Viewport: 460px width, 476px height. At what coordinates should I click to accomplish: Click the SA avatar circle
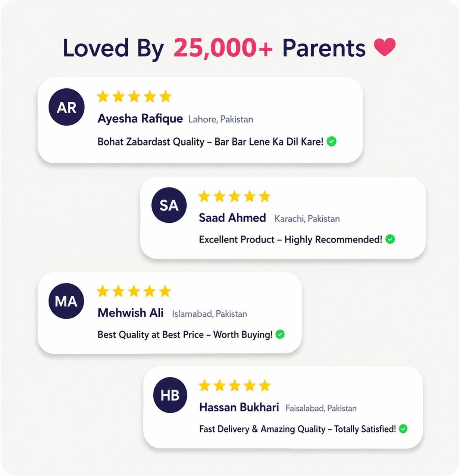click(x=169, y=205)
